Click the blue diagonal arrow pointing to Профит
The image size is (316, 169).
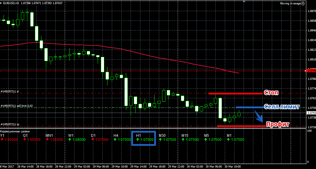259,118
